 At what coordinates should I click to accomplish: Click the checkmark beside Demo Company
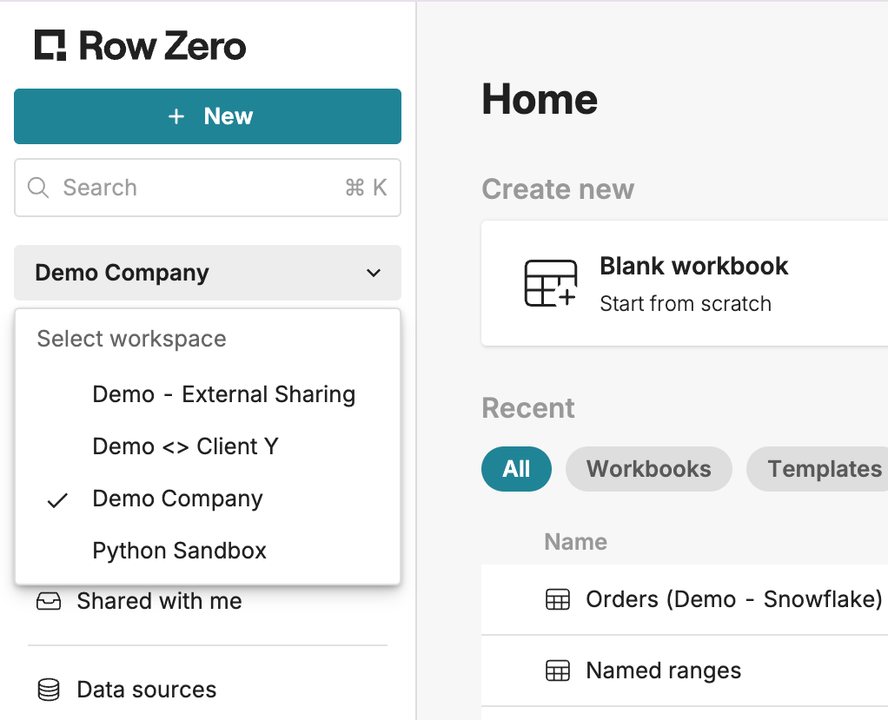point(57,499)
